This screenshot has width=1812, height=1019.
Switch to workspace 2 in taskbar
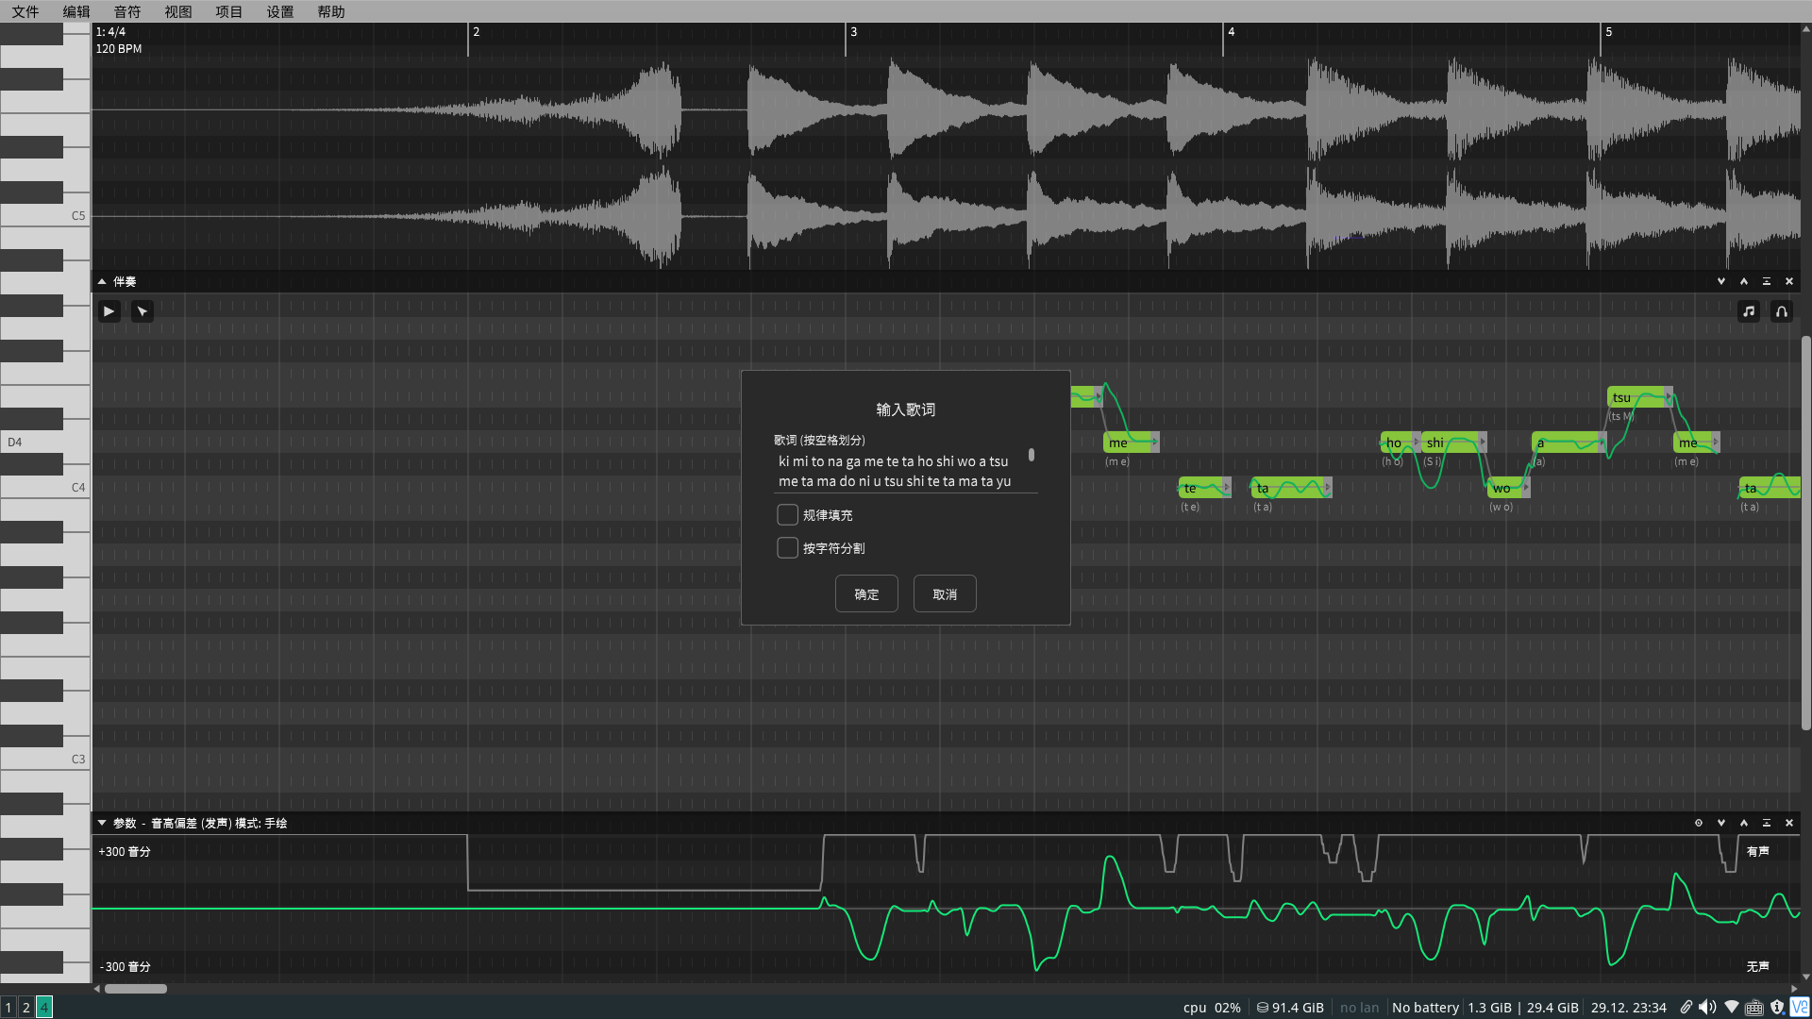click(x=26, y=1008)
